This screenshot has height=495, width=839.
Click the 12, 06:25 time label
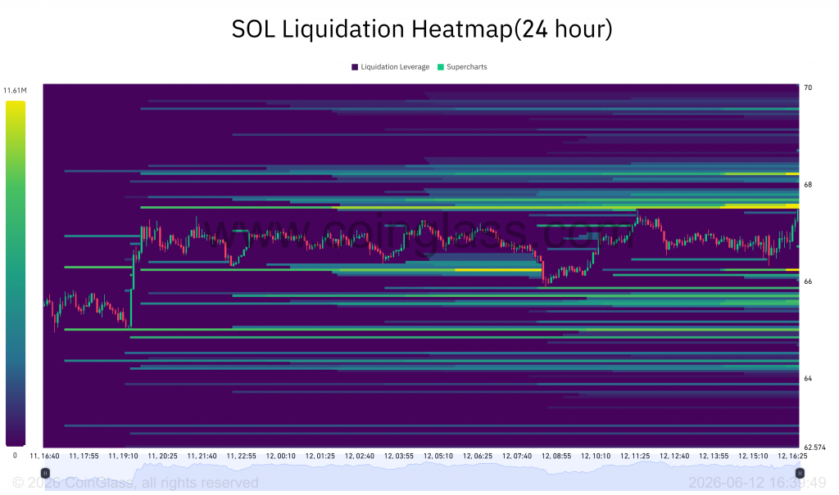click(478, 456)
